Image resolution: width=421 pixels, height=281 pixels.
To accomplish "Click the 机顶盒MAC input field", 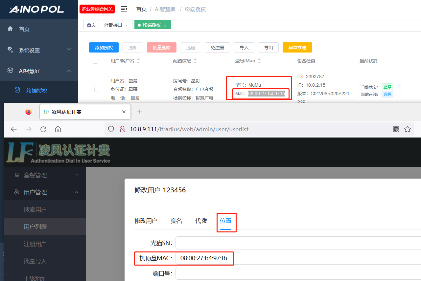I will click(x=296, y=258).
